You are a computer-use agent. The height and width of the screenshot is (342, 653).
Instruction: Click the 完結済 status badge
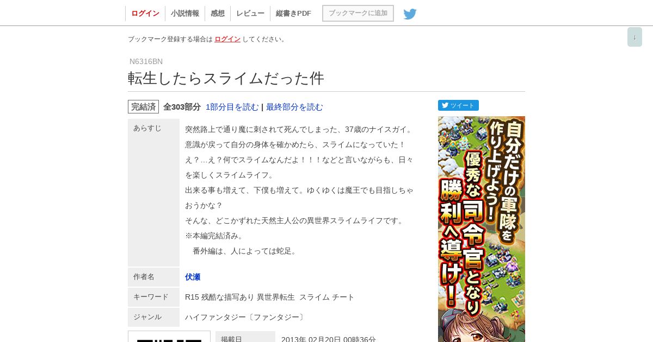click(143, 107)
